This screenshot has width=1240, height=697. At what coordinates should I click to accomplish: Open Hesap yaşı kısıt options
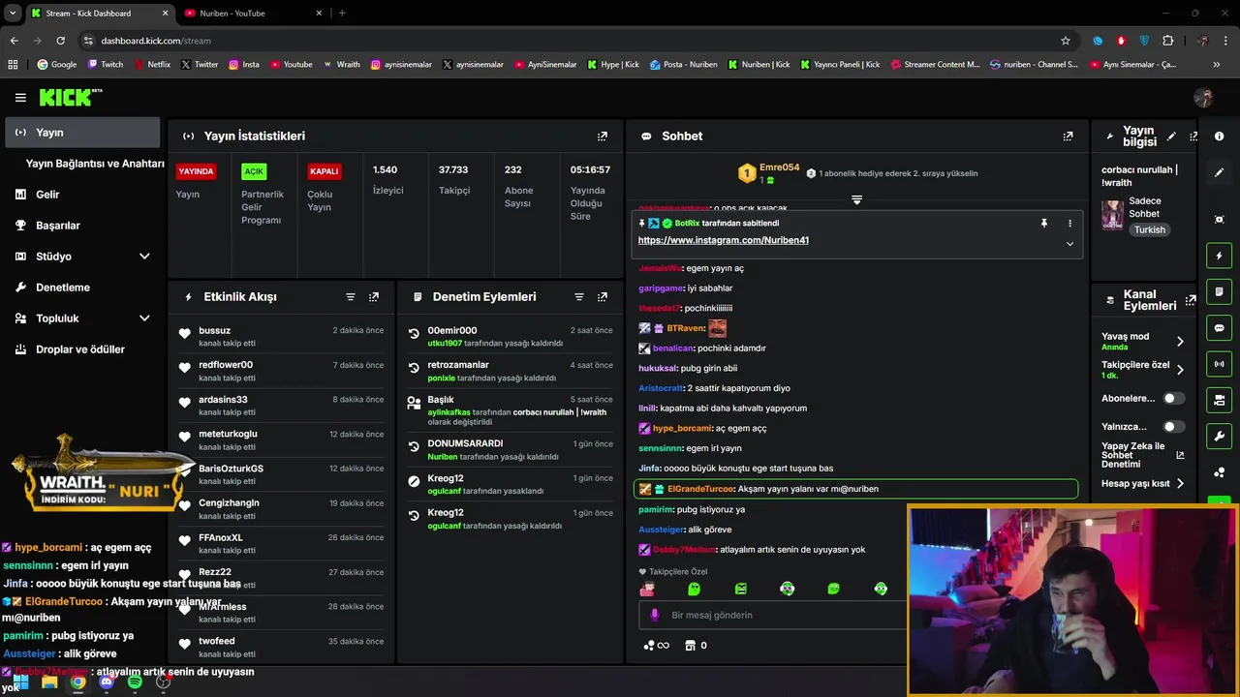(x=1143, y=483)
